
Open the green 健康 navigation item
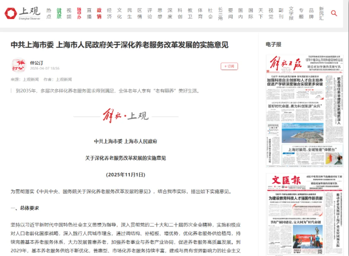tap(59, 14)
